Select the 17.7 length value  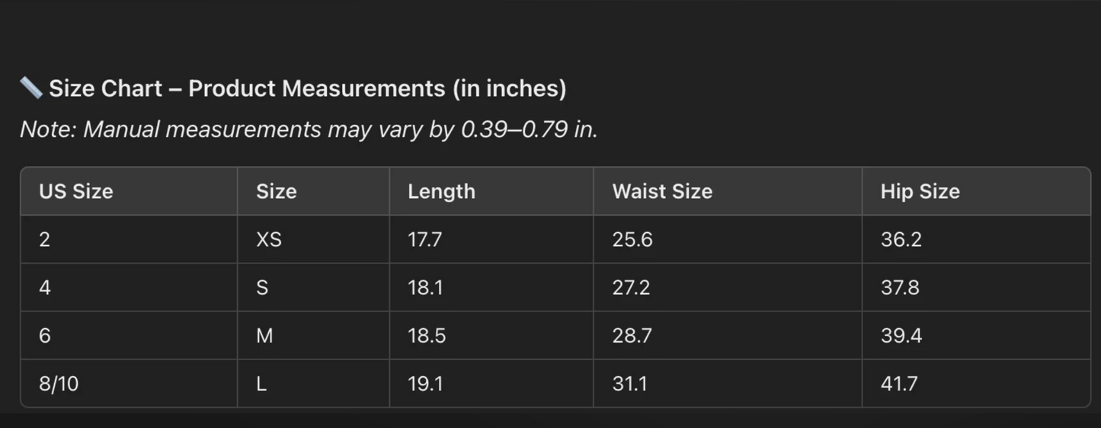[x=424, y=240]
